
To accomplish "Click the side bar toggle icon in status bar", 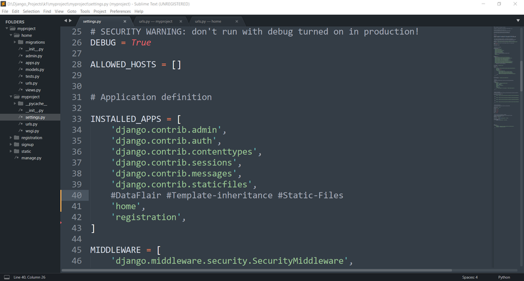I will [6, 277].
